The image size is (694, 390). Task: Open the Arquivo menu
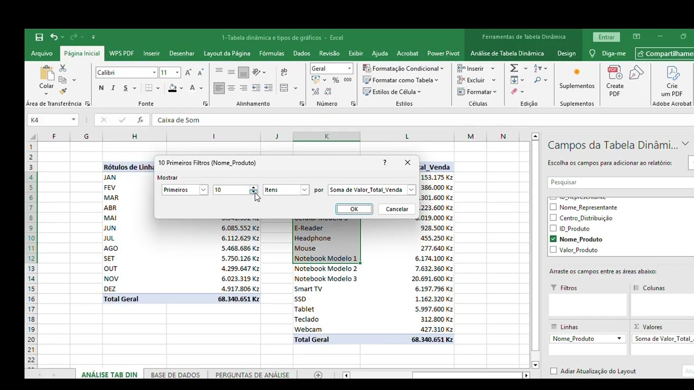[42, 54]
